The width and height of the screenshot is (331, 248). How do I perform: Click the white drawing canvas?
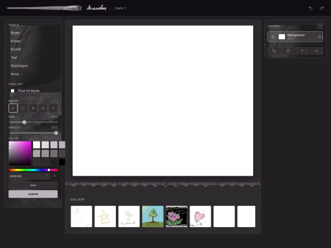[x=163, y=100]
